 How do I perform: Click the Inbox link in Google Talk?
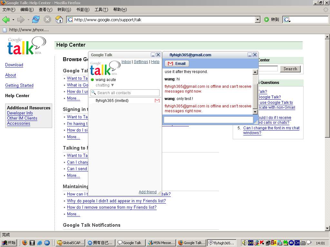[126, 62]
